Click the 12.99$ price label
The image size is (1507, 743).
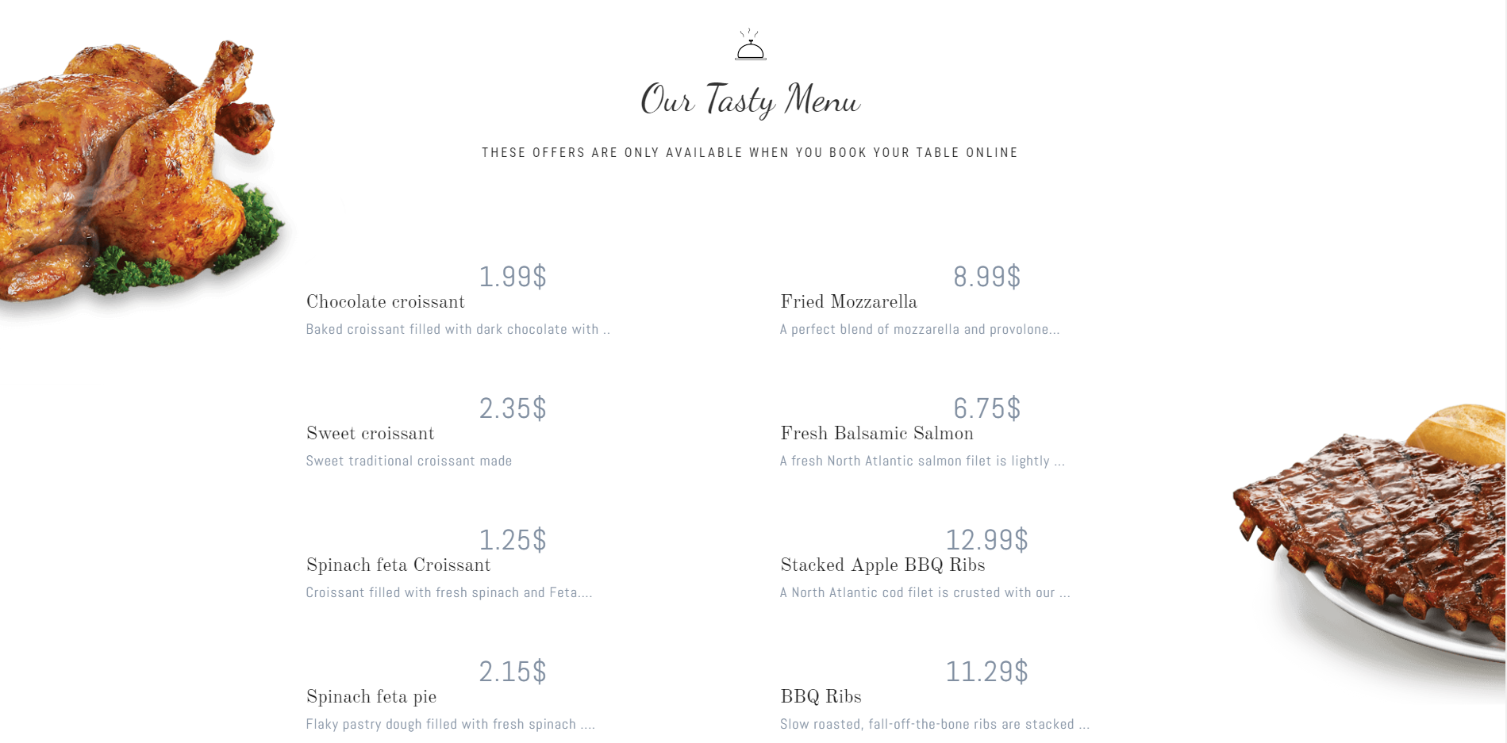[986, 540]
